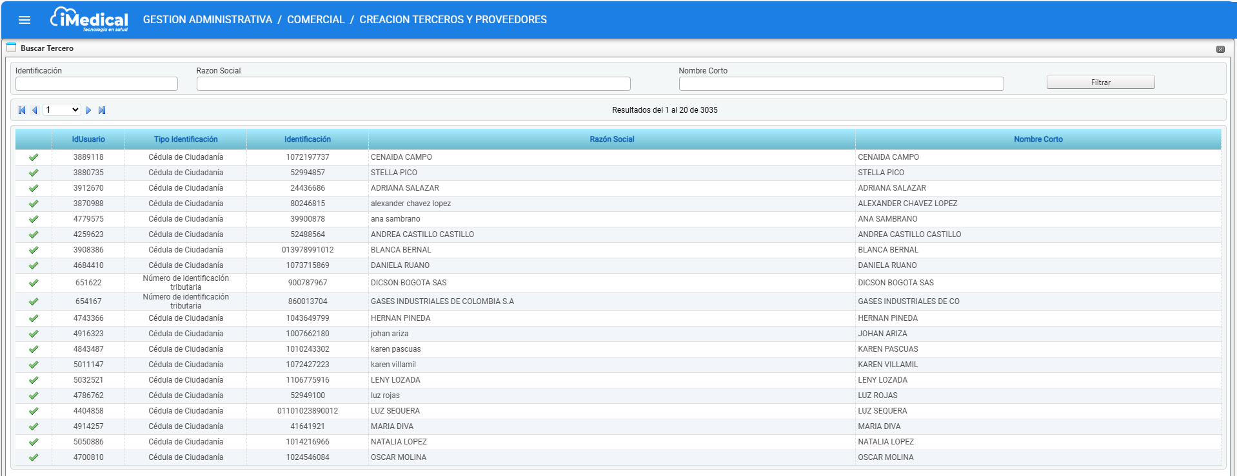Sort by IdUsuario column header
Image resolution: width=1237 pixels, height=476 pixels.
88,139
